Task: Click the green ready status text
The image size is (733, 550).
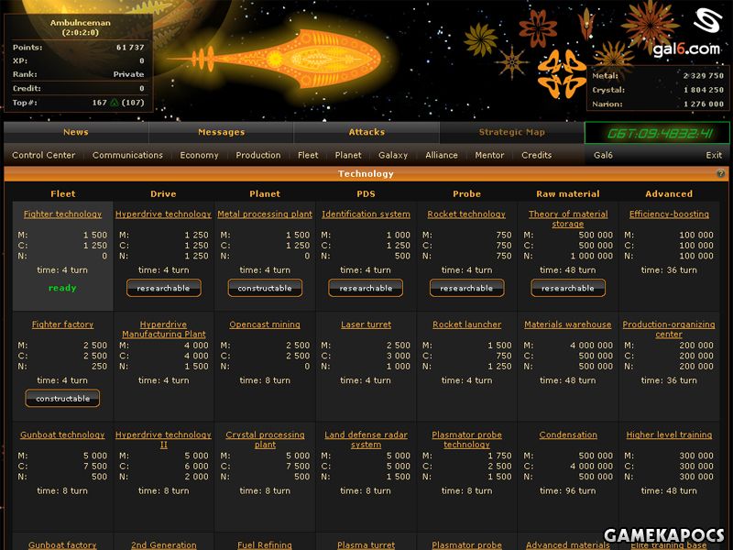Action: click(x=62, y=288)
